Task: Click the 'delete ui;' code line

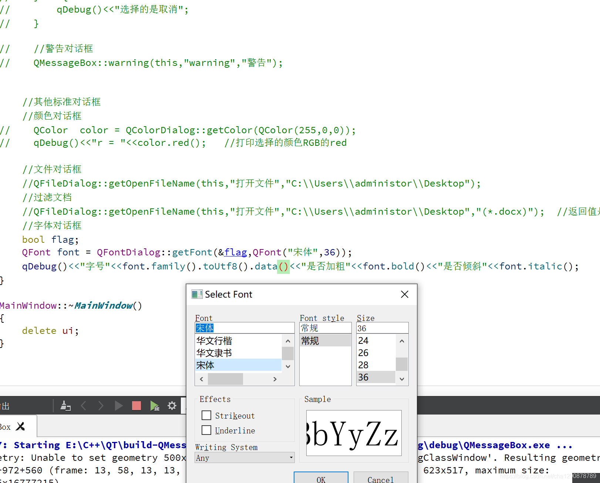Action: coord(50,331)
